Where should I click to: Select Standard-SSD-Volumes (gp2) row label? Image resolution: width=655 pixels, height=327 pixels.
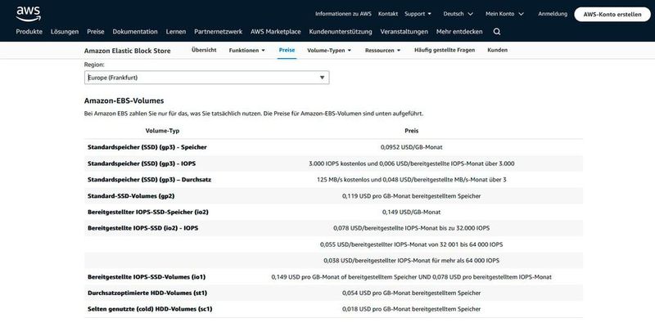(131, 196)
